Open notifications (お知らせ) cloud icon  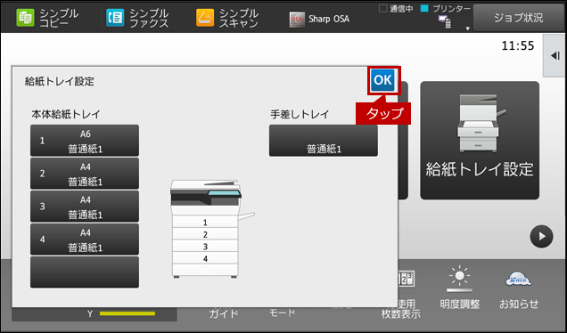pos(519,289)
